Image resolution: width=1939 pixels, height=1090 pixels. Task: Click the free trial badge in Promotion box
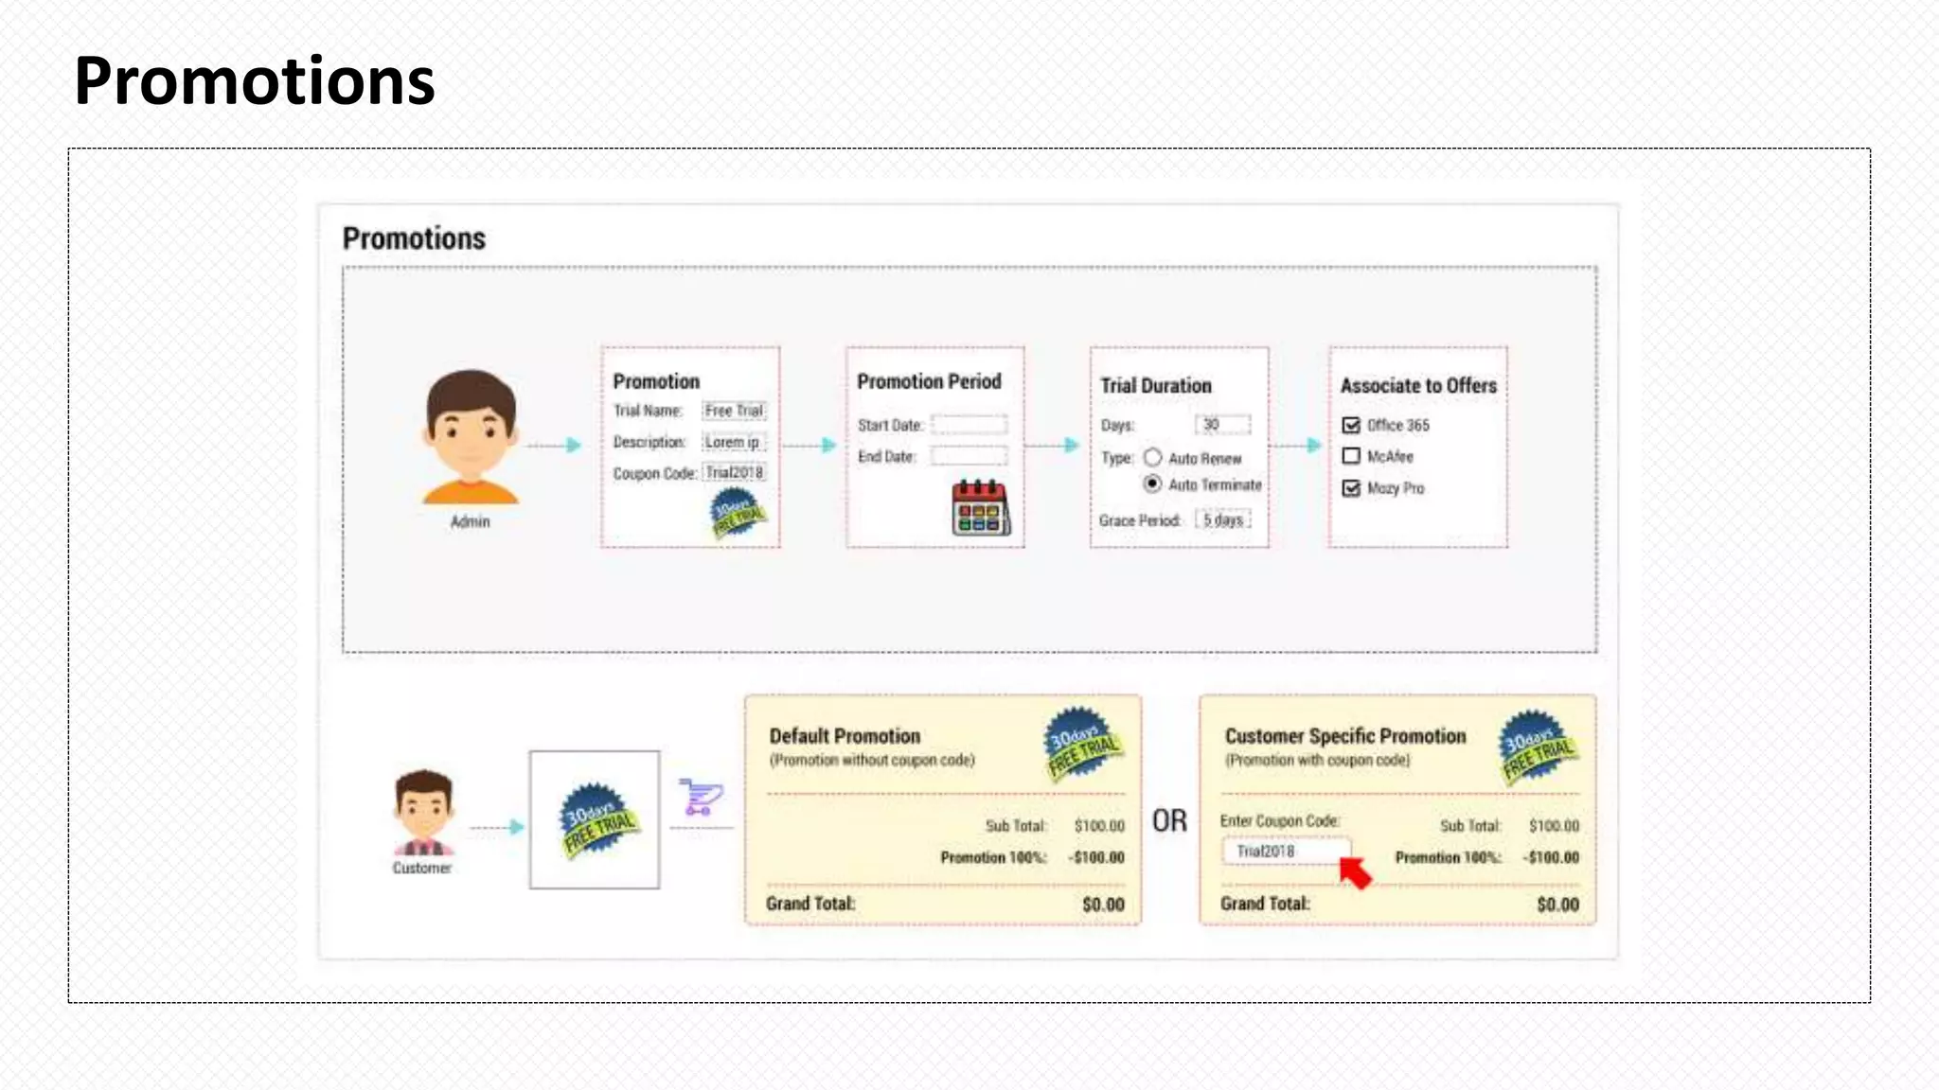coord(738,513)
